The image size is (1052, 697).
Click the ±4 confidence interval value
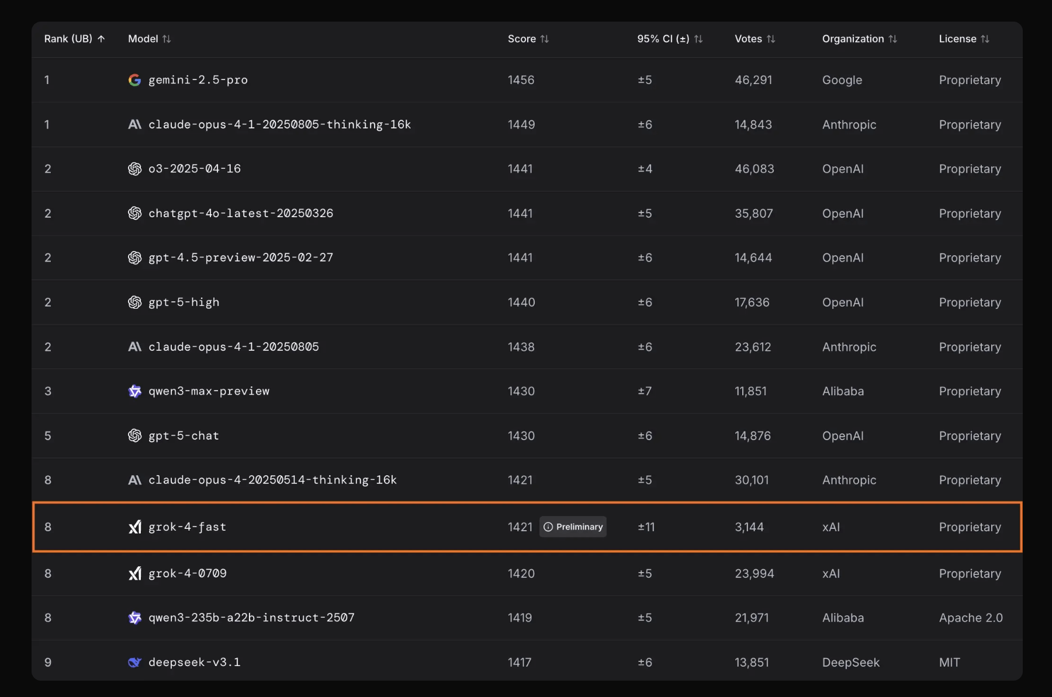click(x=645, y=169)
